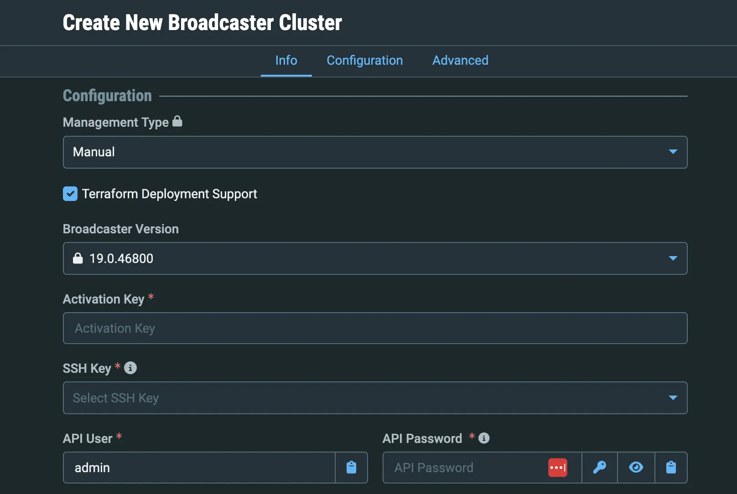The image size is (737, 494).
Task: Click the API Password label
Action: [x=422, y=438]
